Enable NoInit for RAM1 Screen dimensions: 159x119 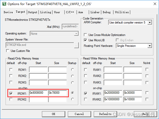click(x=147, y=69)
